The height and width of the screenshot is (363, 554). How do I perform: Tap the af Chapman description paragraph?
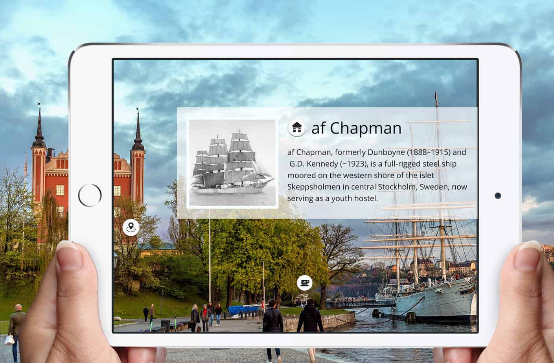[x=377, y=175]
